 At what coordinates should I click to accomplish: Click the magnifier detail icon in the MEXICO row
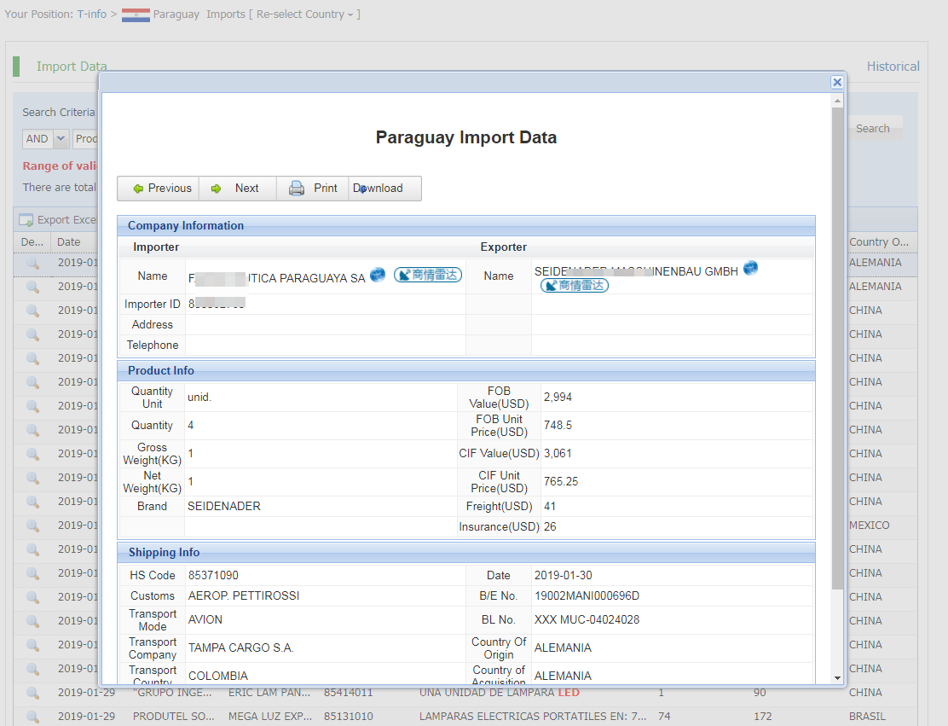click(x=32, y=526)
